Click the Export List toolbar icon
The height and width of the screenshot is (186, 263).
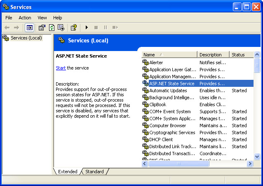click(x=61, y=28)
